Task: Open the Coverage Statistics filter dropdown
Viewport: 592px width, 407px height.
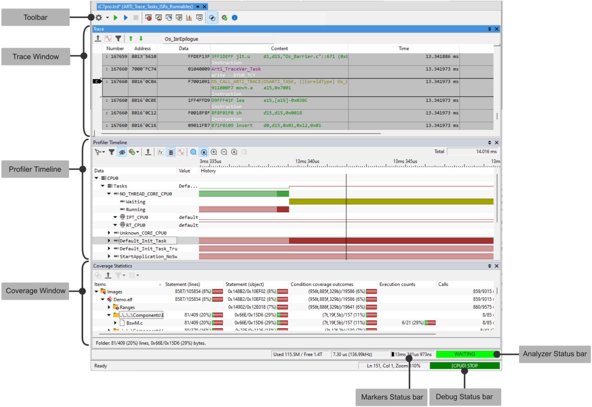Action: coord(120,275)
